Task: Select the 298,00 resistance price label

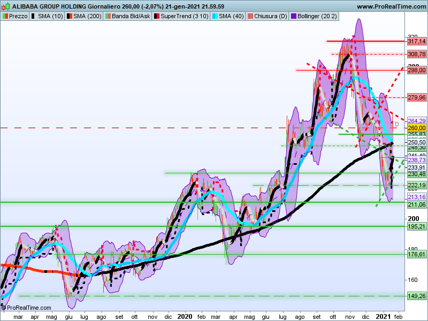Action: coord(417,70)
